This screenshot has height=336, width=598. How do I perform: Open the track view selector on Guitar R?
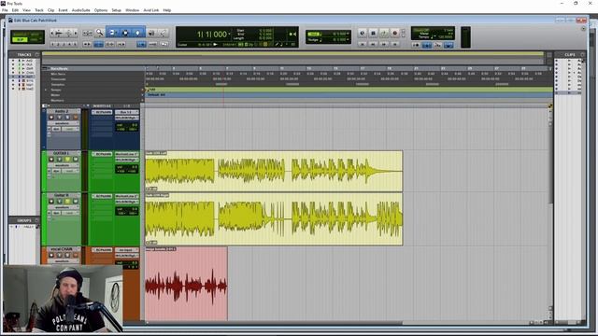[63, 207]
